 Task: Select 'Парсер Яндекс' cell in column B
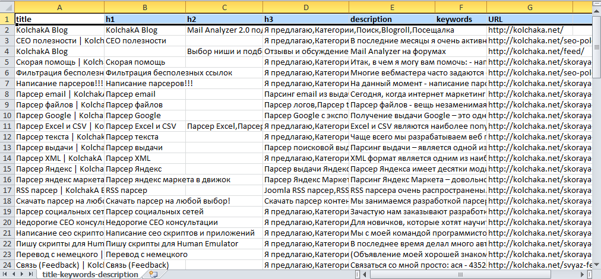pyautogui.click(x=145, y=169)
